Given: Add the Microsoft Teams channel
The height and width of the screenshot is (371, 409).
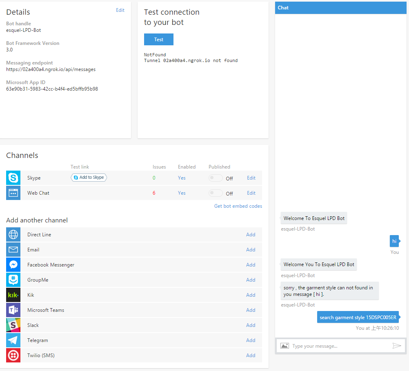Looking at the screenshot, I should 251,310.
